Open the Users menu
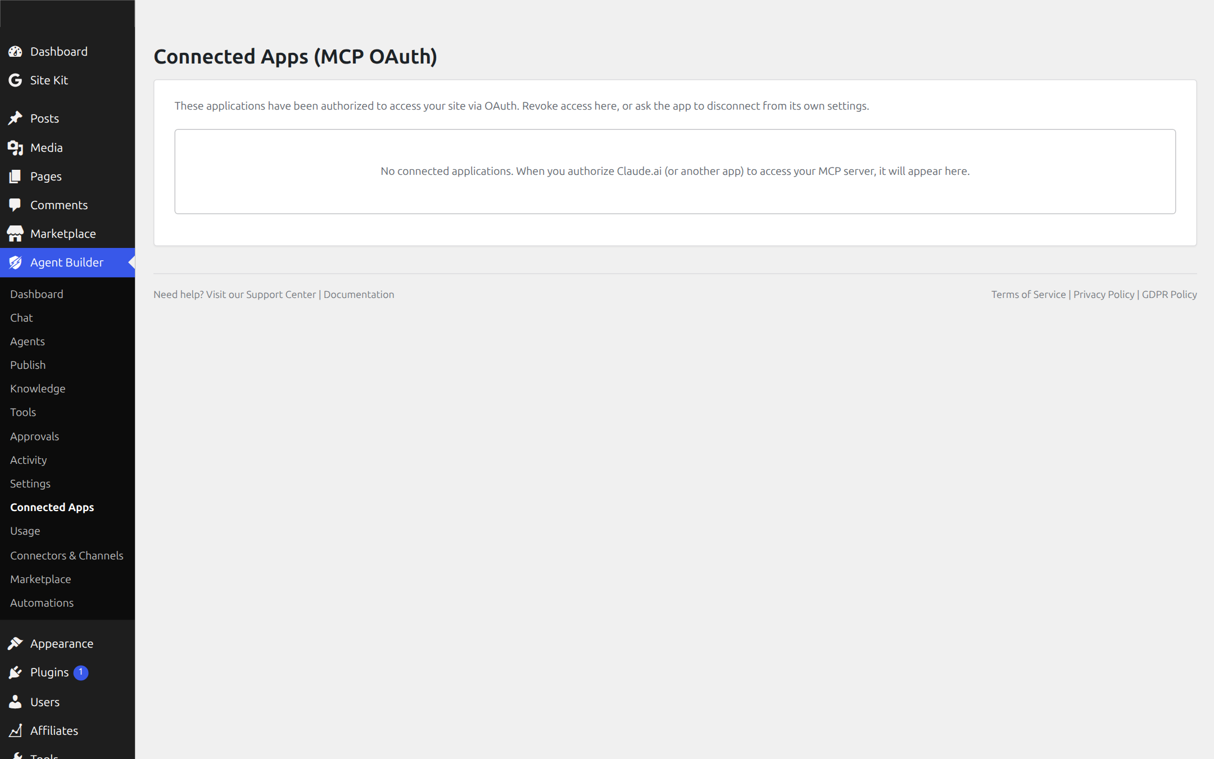 point(67,702)
